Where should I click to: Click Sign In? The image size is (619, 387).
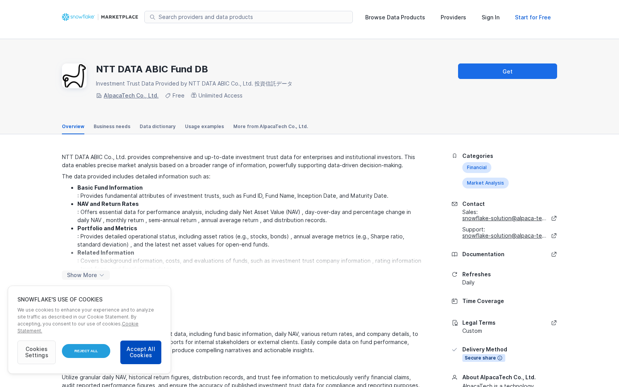491,17
